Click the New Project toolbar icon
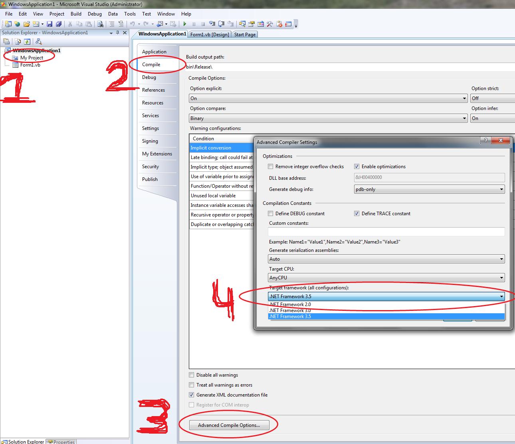 (8, 24)
